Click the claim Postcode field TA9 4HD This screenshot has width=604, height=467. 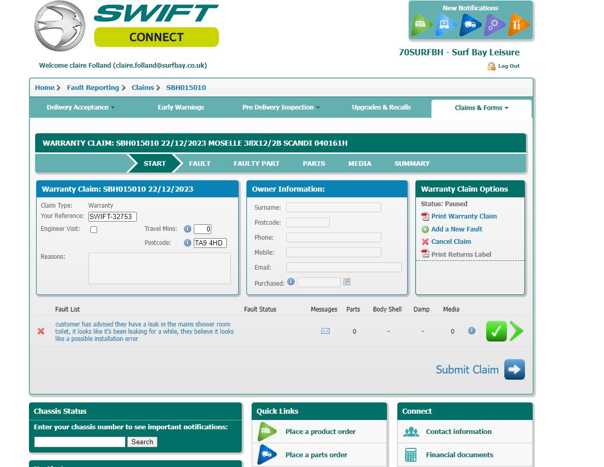[210, 243]
